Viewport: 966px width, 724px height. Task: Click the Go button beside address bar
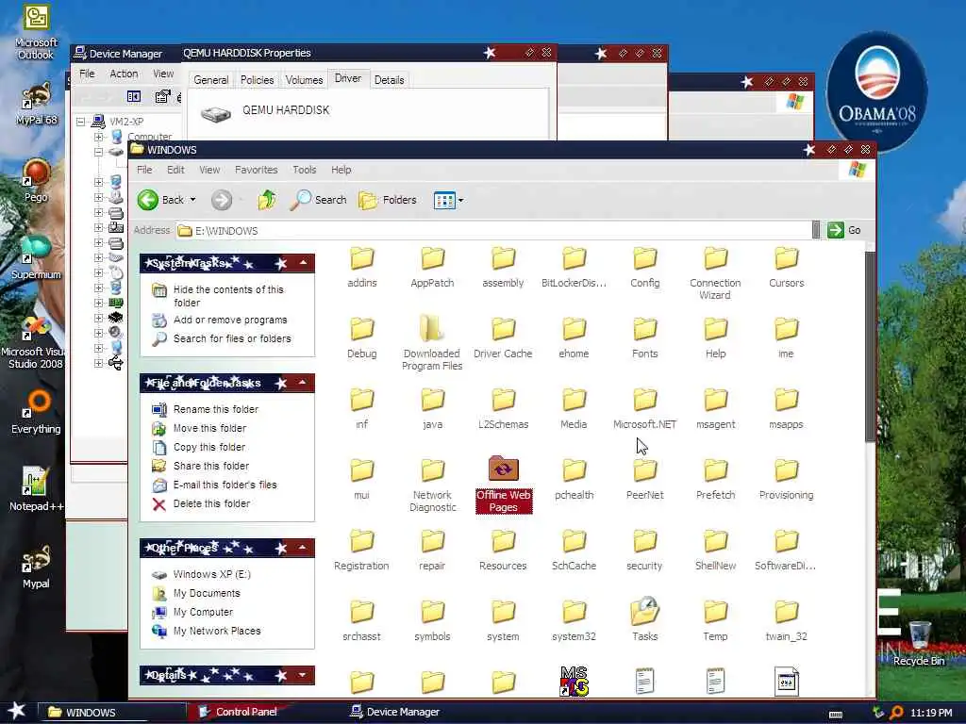pyautogui.click(x=844, y=230)
